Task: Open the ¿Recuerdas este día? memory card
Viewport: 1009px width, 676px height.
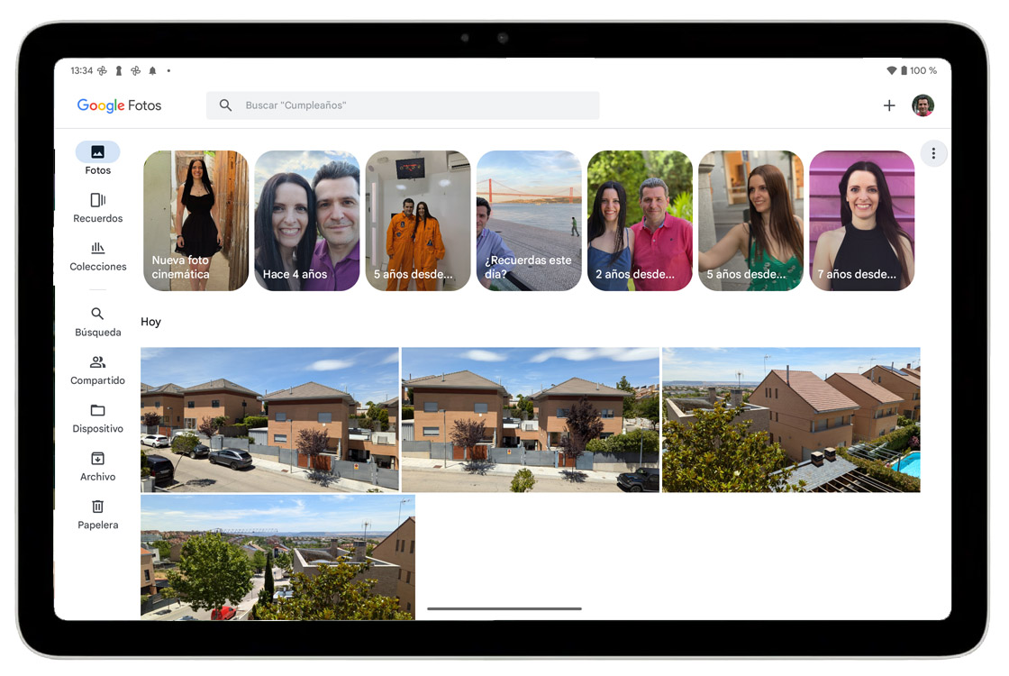Action: [x=529, y=221]
